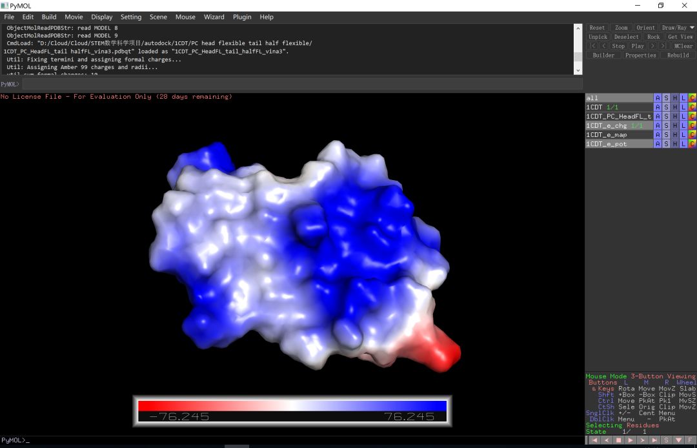Click the < previous-frame button beside Stop
The image size is (697, 448).
click(x=603, y=46)
